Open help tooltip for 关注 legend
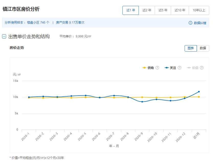Viewport: 213px width, 161px height. (x=180, y=68)
